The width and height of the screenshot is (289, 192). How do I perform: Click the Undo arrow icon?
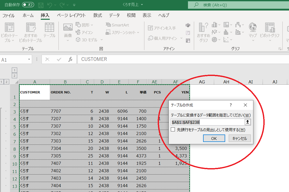49,5
